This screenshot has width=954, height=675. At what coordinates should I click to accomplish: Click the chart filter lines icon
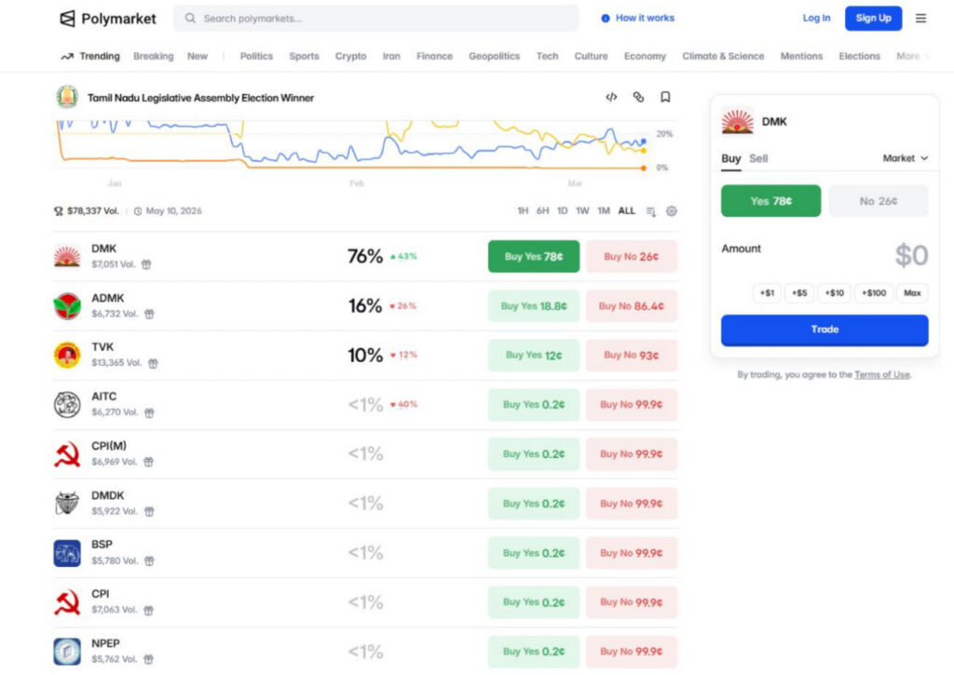point(651,211)
